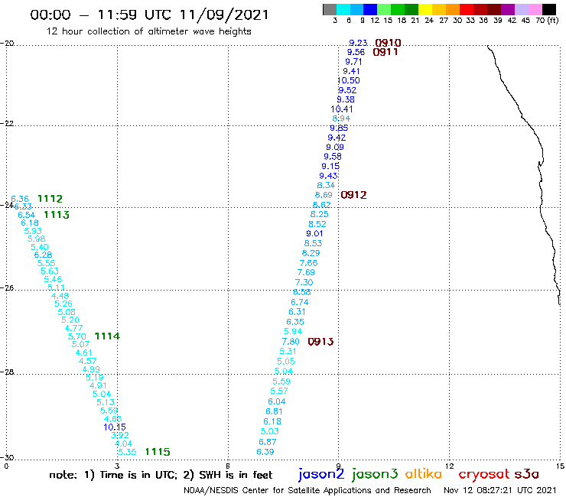Screen dimensions: 566x497
Task: Click the black swatch ending the color legend
Action: point(548,9)
